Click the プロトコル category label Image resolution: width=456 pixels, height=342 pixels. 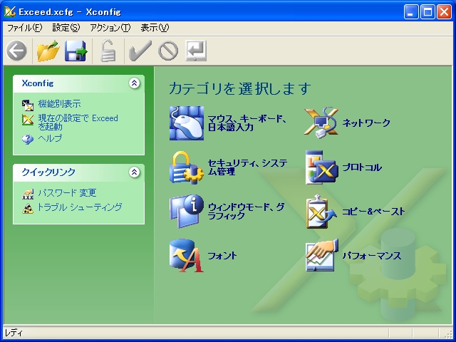pos(362,167)
